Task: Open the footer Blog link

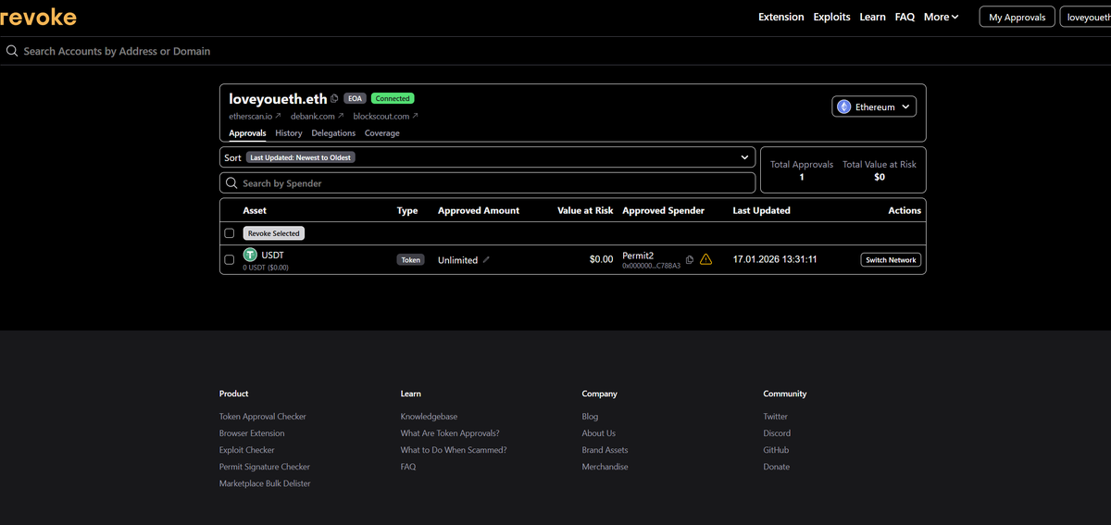Action: click(590, 417)
